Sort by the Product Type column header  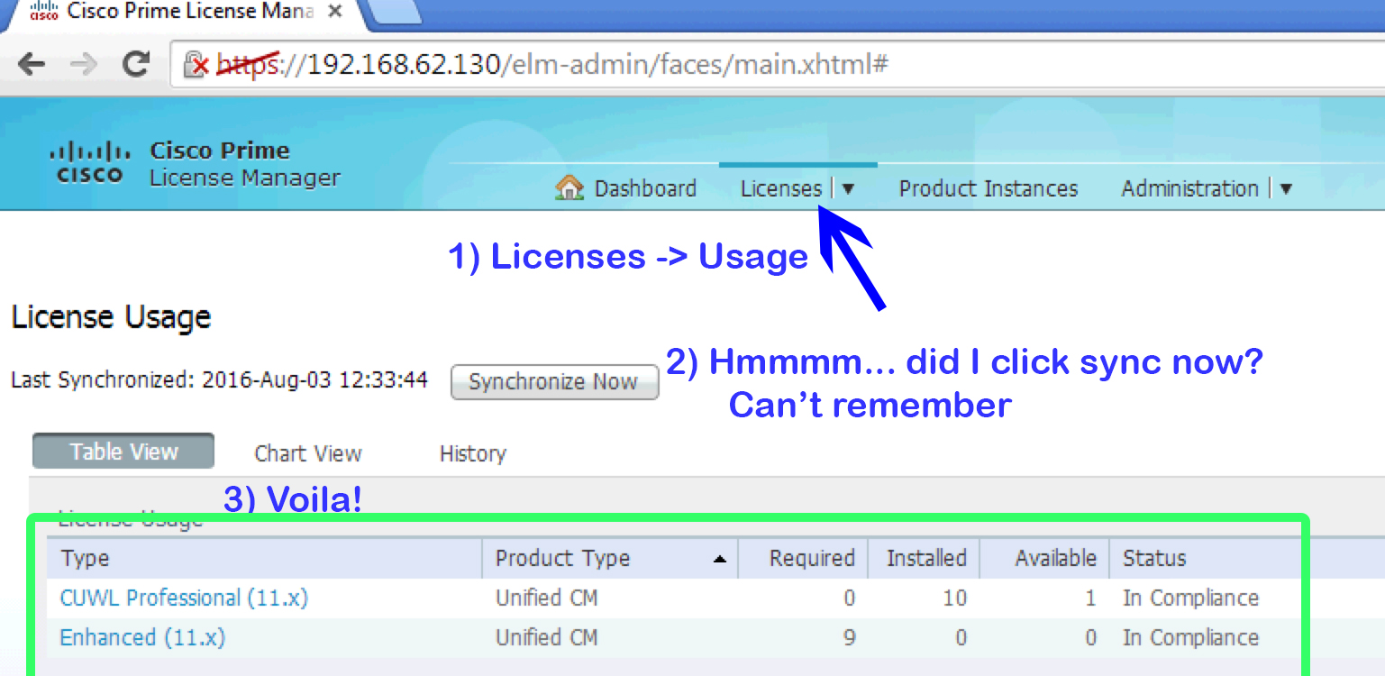coord(610,559)
